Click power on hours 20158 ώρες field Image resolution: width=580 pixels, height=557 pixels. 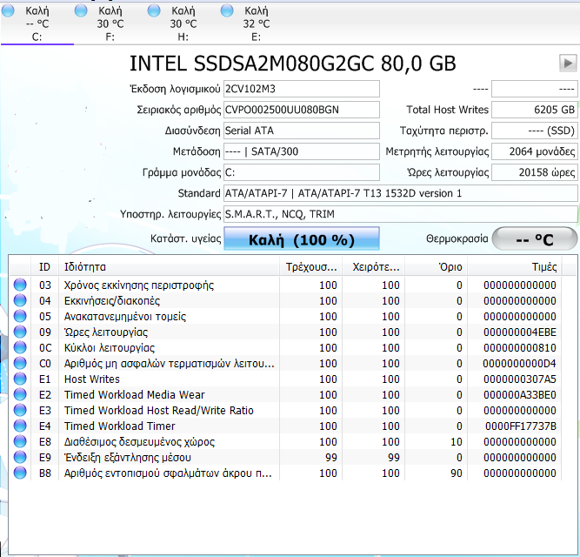point(535,172)
